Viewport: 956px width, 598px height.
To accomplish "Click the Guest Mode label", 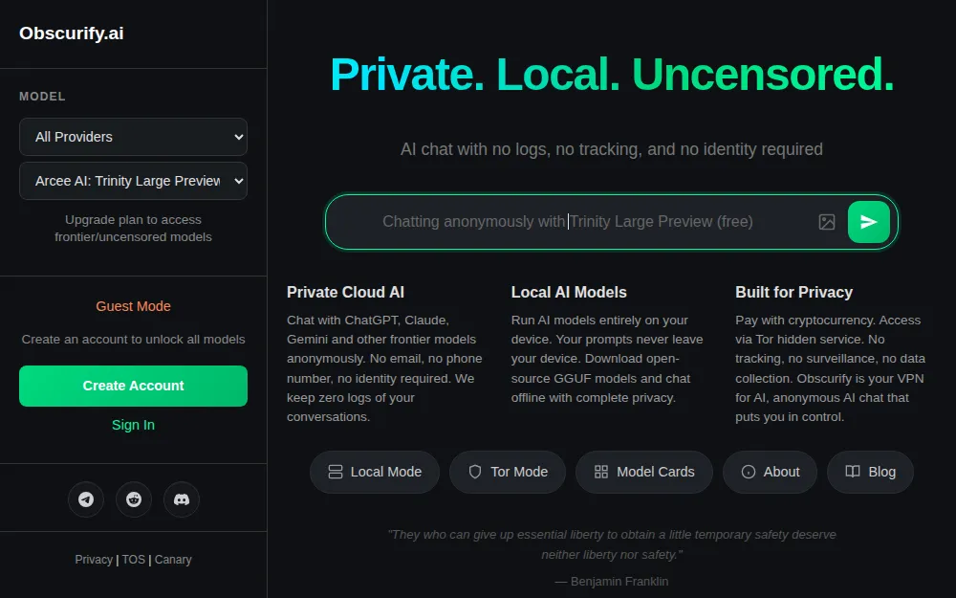I will (x=133, y=306).
